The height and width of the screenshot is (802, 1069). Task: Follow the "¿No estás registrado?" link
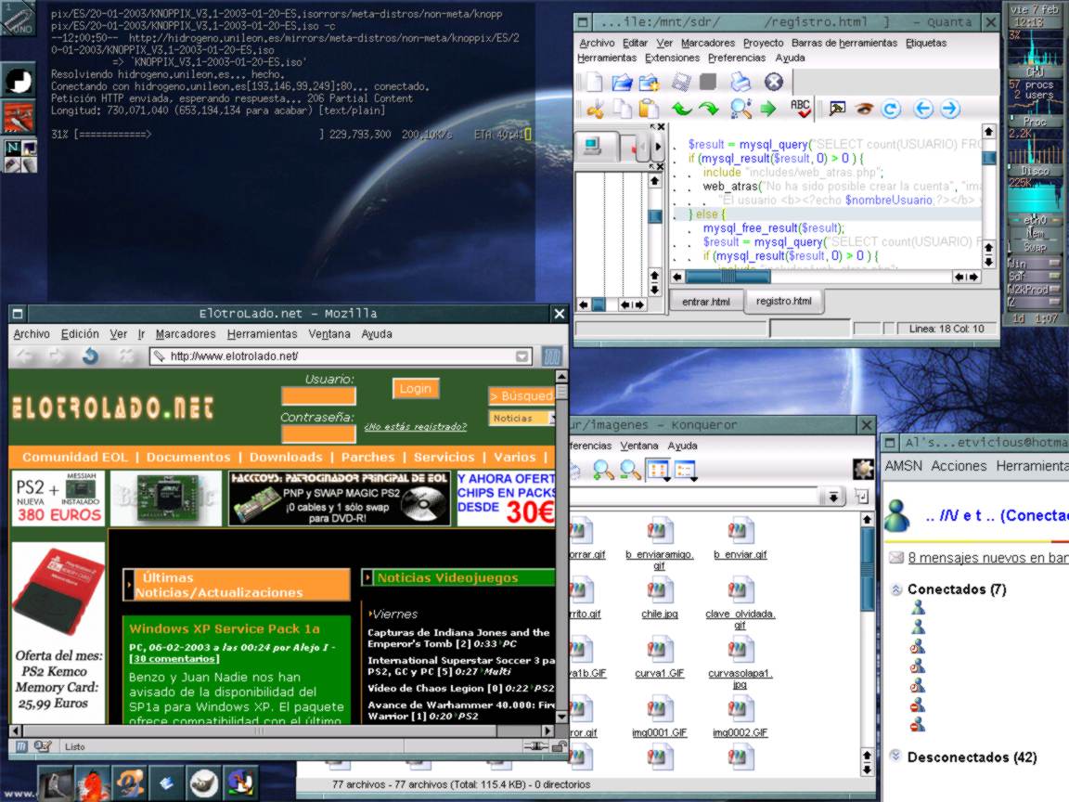[x=415, y=427]
